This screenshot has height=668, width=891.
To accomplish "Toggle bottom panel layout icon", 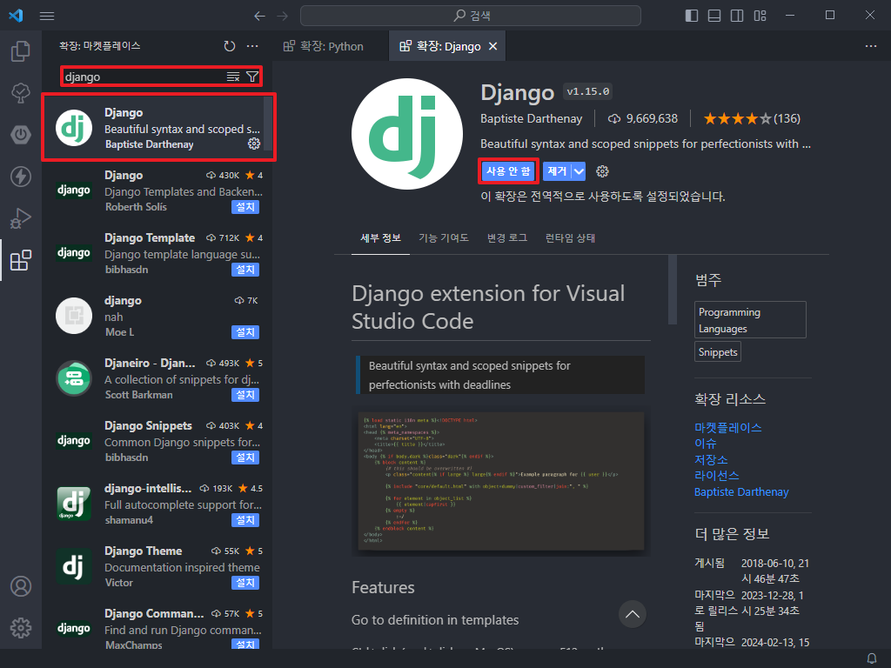I will coord(714,16).
